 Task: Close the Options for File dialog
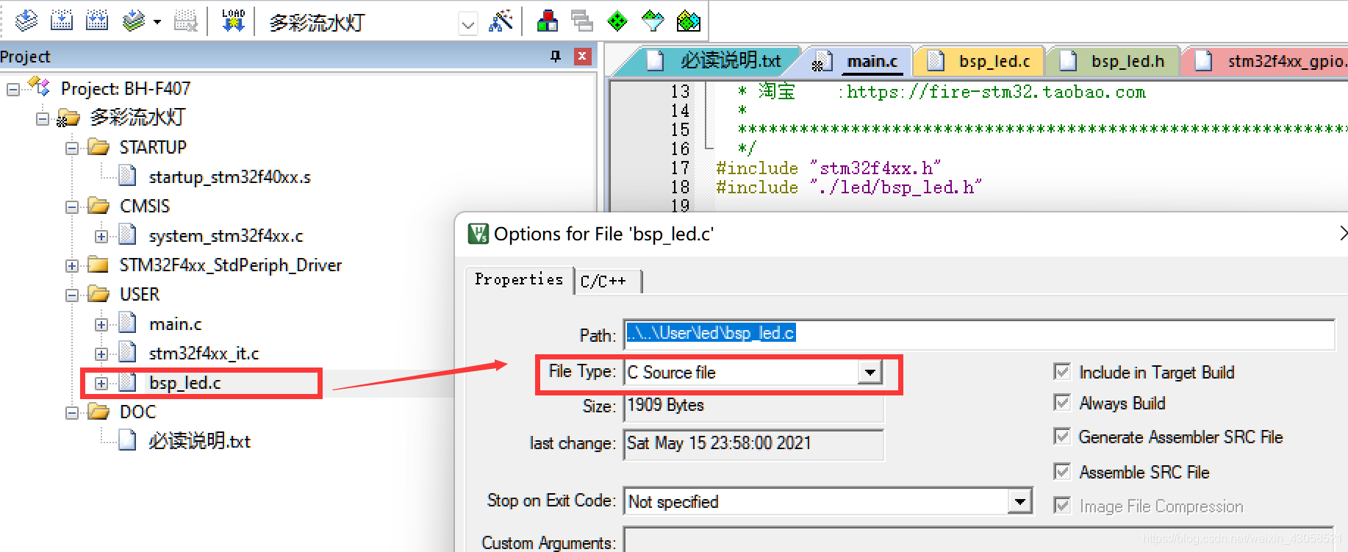pos(1343,234)
